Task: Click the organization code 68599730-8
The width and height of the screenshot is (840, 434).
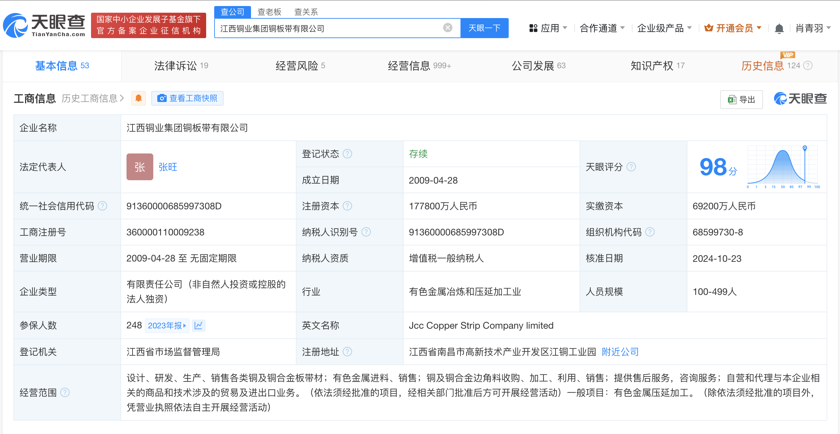Action: click(718, 232)
